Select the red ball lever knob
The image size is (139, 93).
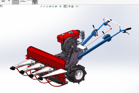click(111, 29)
